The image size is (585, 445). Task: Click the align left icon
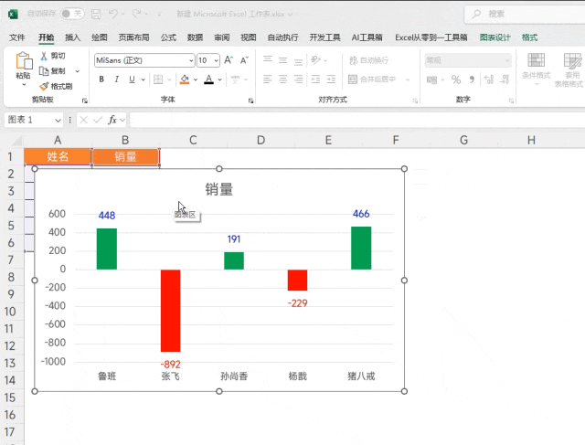(x=268, y=79)
